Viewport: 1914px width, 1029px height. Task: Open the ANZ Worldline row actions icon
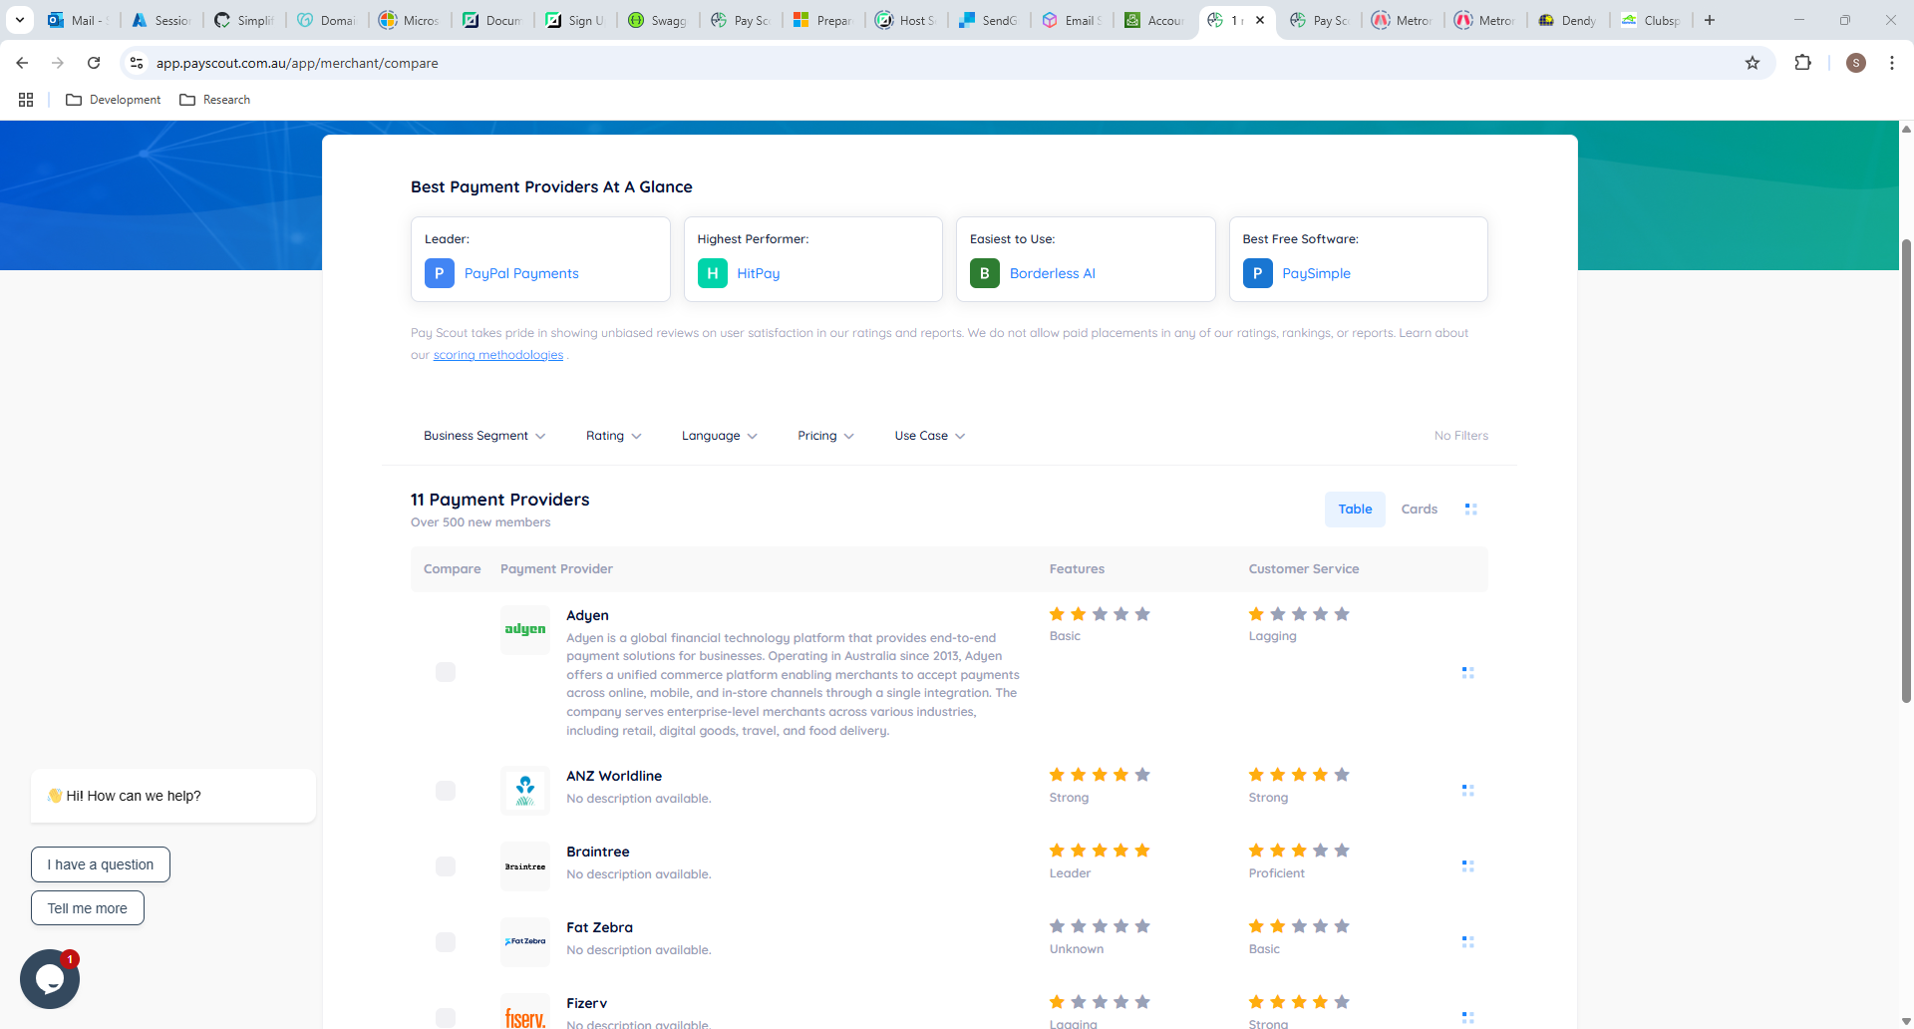(x=1467, y=791)
